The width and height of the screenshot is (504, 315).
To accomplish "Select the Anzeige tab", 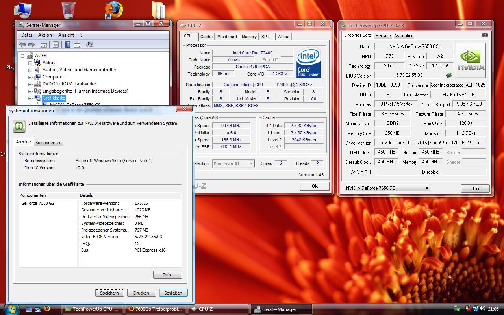I will tap(23, 142).
